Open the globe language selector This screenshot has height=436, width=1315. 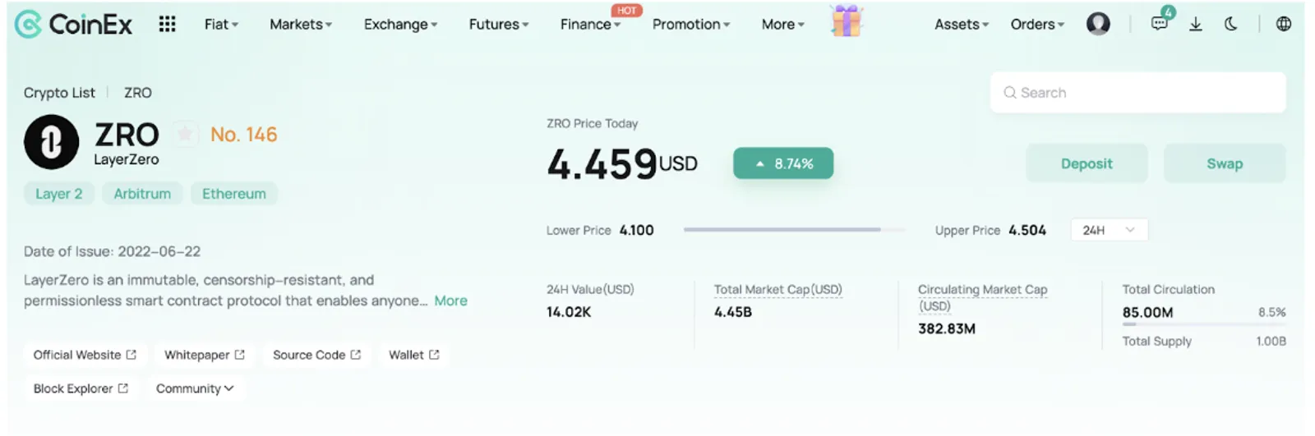1283,24
